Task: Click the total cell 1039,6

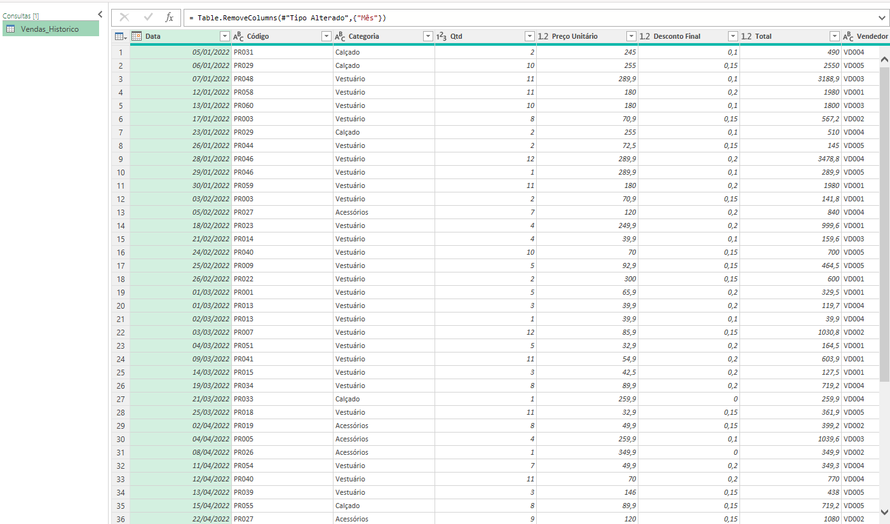Action: pos(790,439)
